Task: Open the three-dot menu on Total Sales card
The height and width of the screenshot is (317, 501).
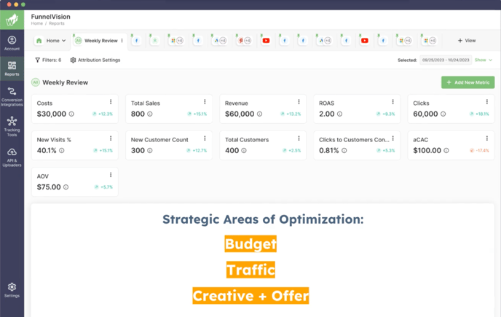Action: click(205, 102)
